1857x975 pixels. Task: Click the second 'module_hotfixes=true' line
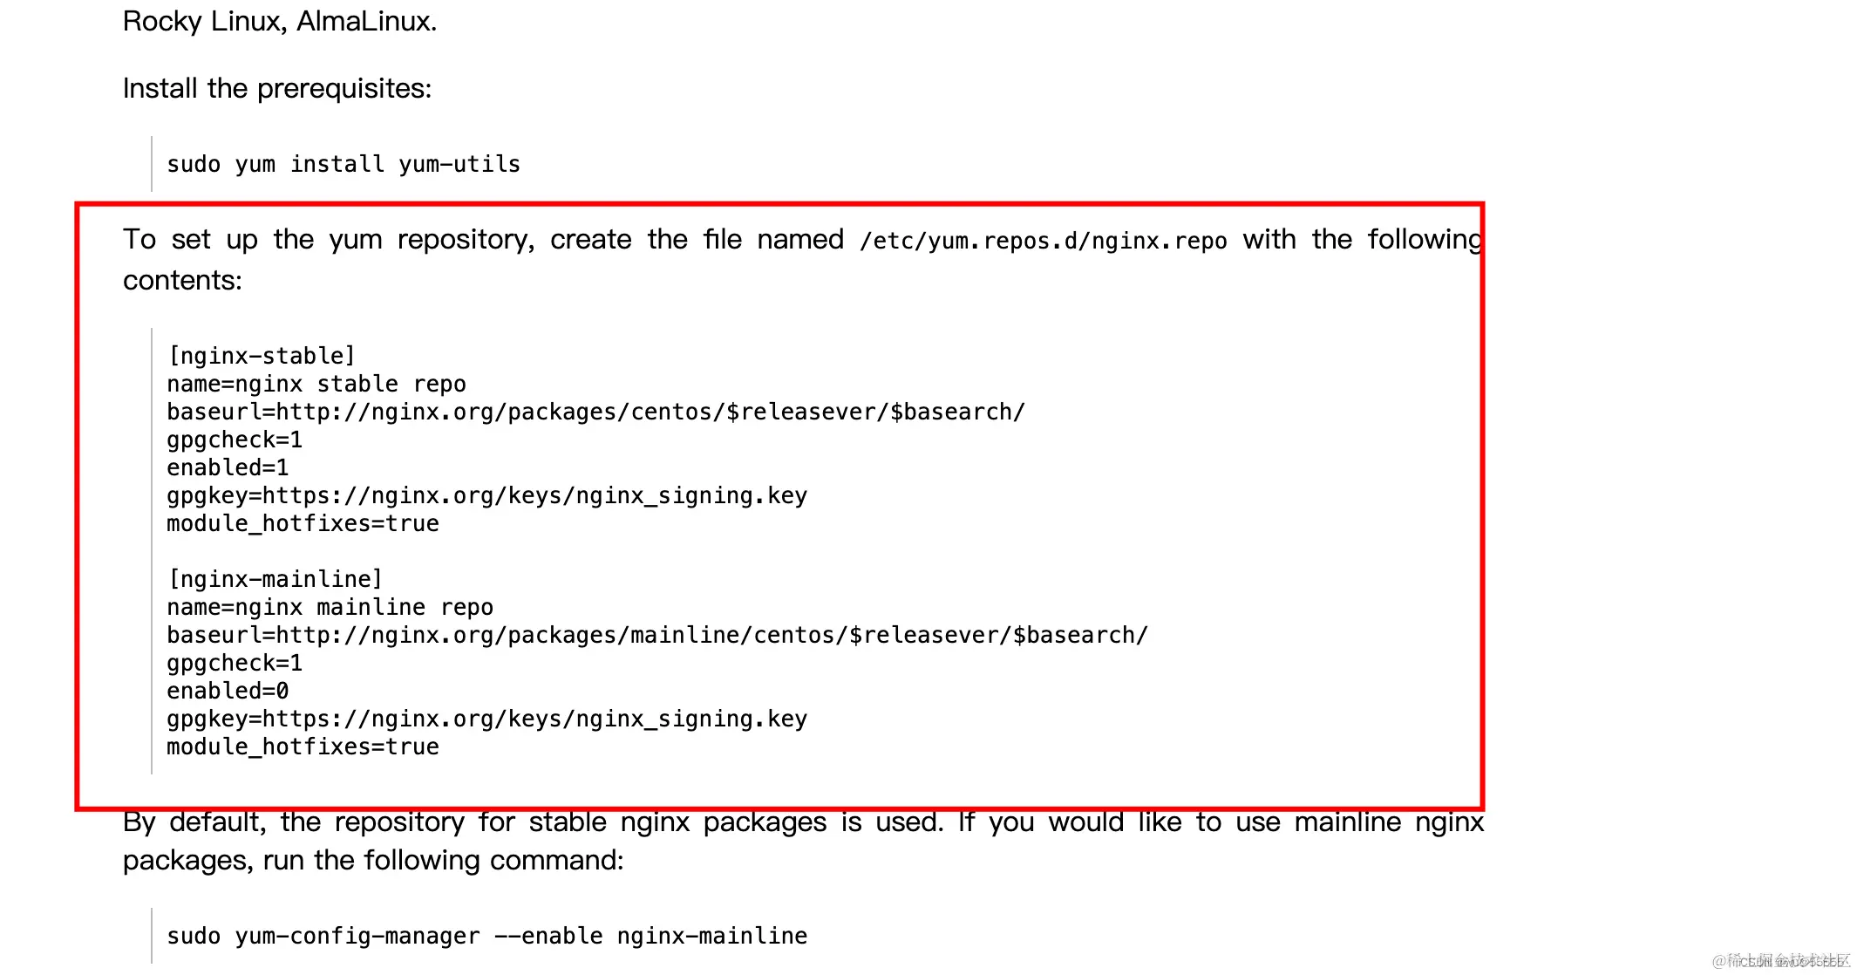pyautogui.click(x=303, y=747)
